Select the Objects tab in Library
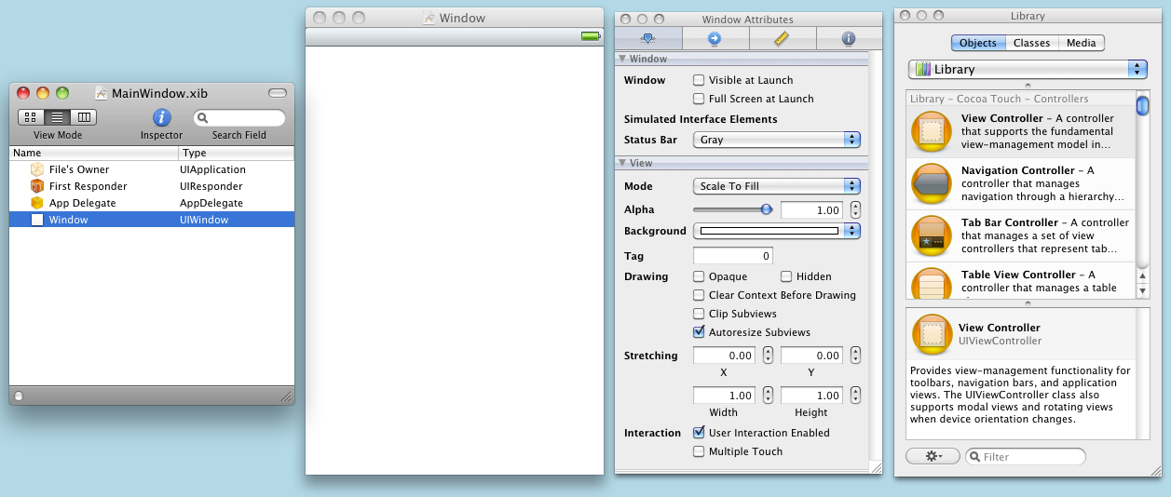The image size is (1171, 497). tap(977, 43)
